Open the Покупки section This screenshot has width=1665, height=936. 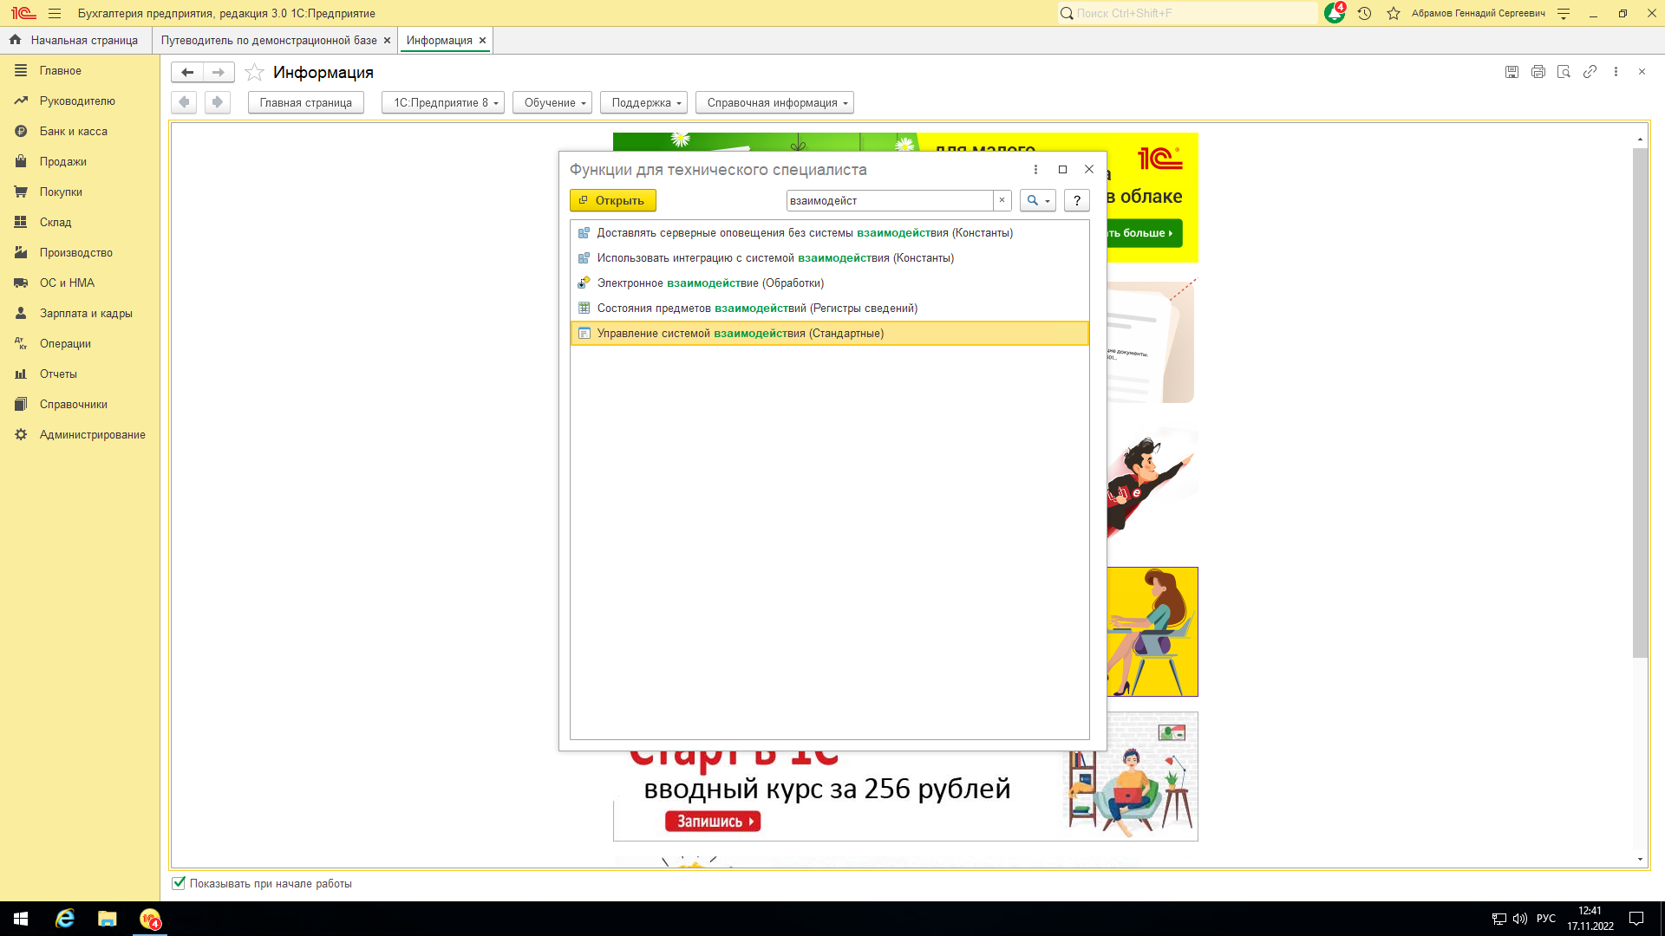click(80, 192)
